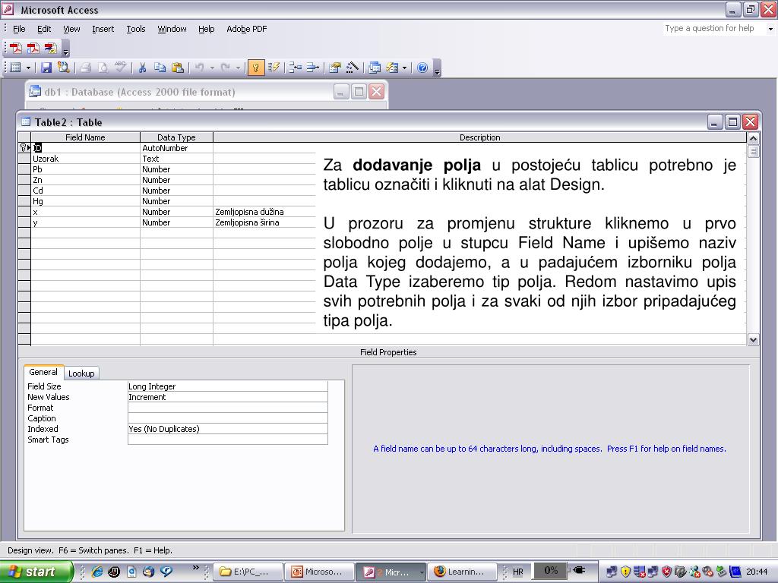Switch to the Lookup tab
Image resolution: width=778 pixels, height=583 pixels.
tap(81, 373)
